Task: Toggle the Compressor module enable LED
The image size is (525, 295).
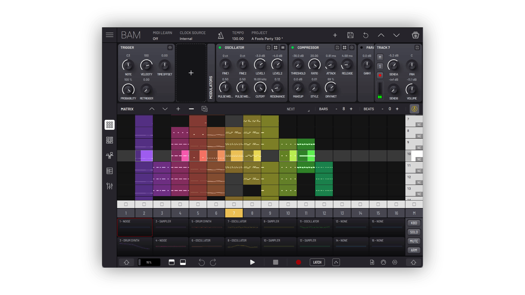Action: (293, 48)
